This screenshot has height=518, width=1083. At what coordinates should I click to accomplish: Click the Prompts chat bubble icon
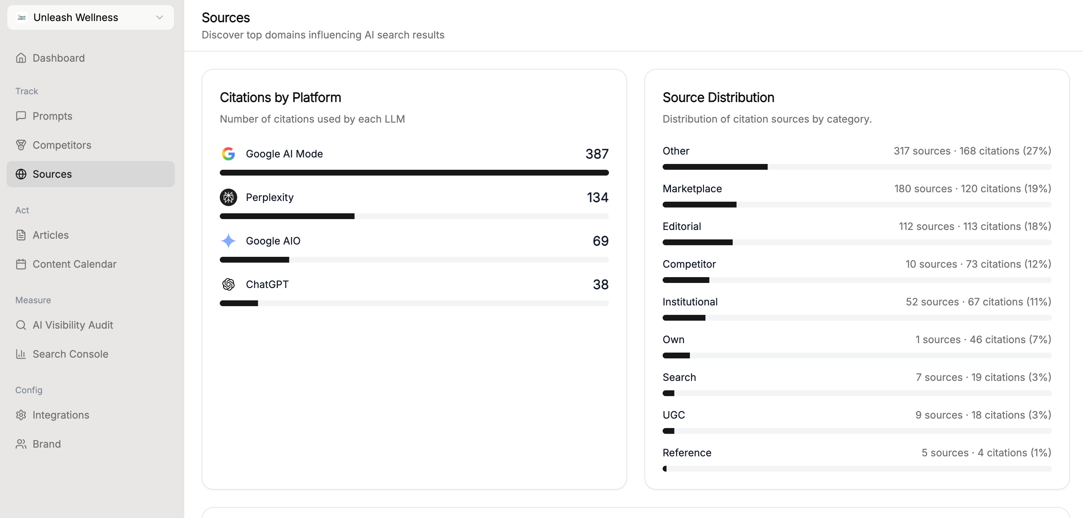coord(21,116)
